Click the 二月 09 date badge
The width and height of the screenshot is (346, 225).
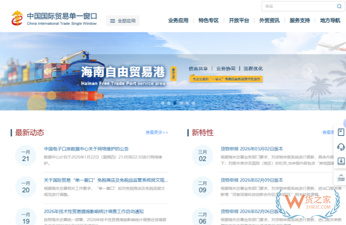coord(203,187)
